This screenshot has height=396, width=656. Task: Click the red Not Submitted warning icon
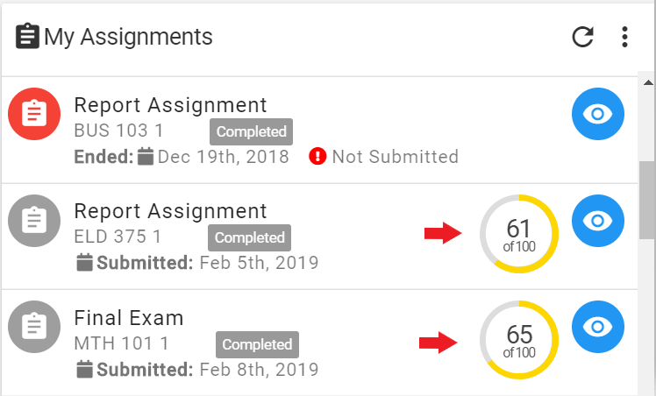[x=317, y=157]
